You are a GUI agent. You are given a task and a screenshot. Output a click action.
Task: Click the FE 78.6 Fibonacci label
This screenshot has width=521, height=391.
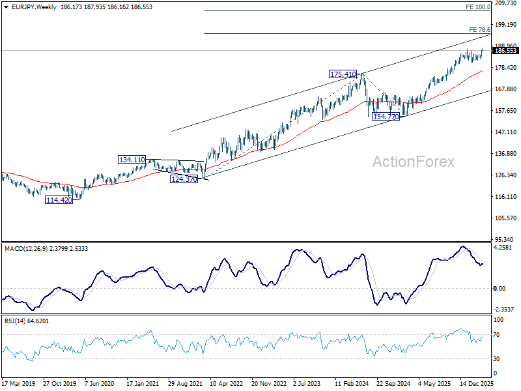coord(479,30)
